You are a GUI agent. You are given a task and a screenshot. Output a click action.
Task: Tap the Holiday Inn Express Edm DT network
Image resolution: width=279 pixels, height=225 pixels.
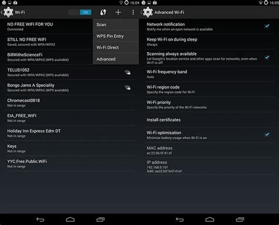coord(70,133)
